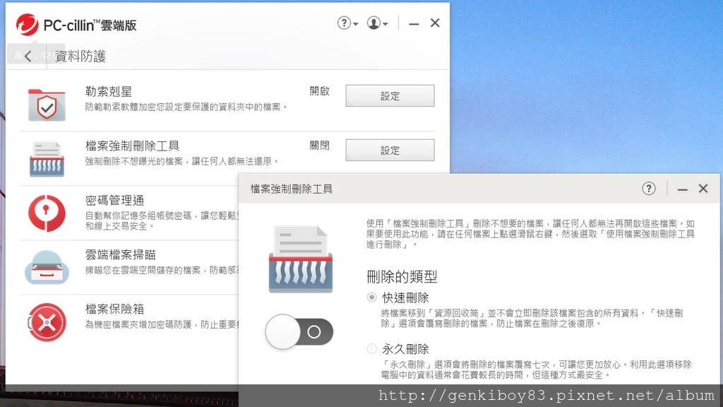The height and width of the screenshot is (407, 723).
Task: Click the PC-cillin red logo icon
Action: click(27, 25)
